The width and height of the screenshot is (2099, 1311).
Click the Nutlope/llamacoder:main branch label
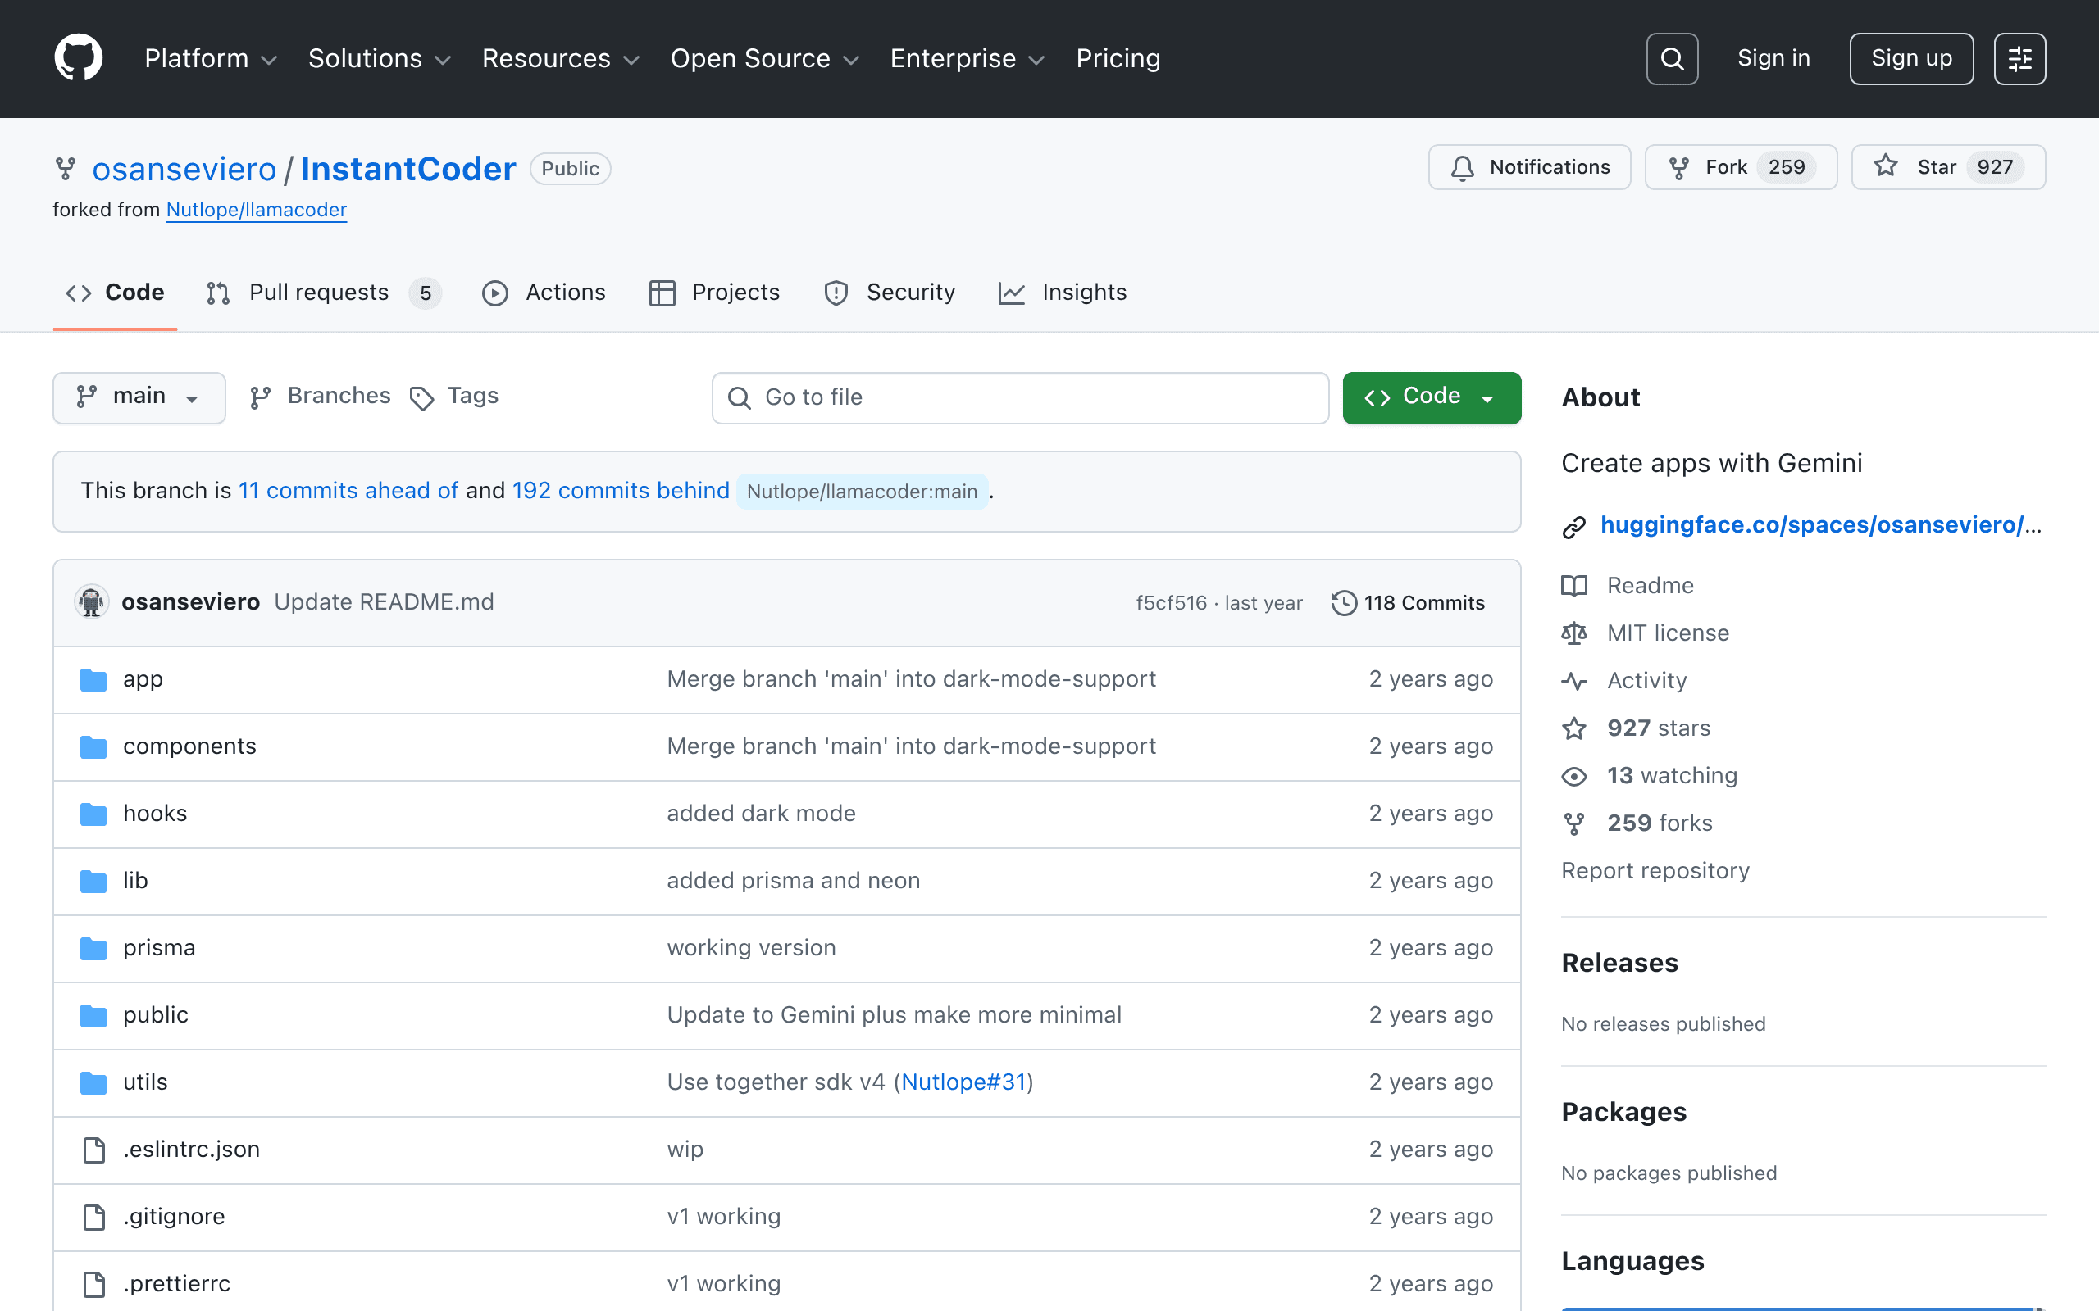click(861, 492)
